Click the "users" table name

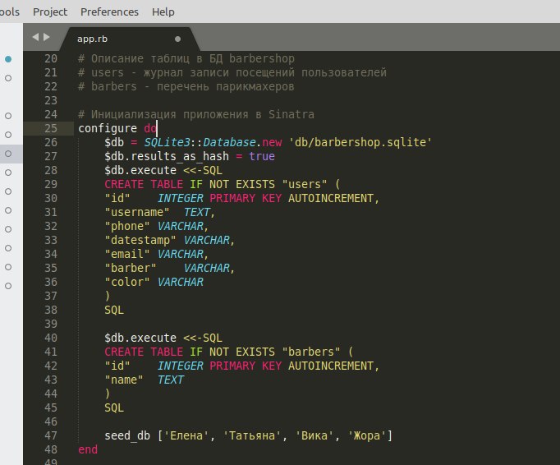305,184
